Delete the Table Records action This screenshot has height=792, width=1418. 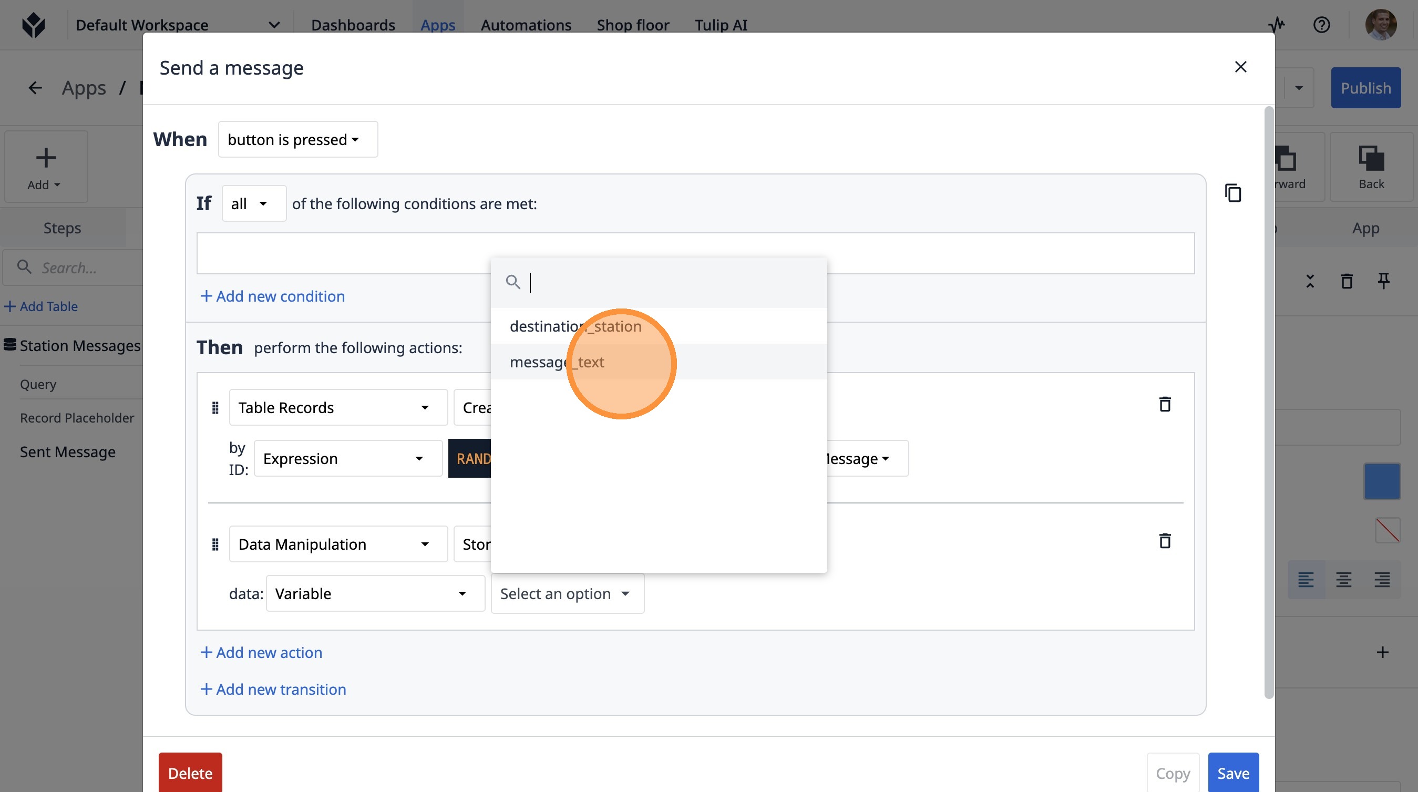(x=1164, y=405)
